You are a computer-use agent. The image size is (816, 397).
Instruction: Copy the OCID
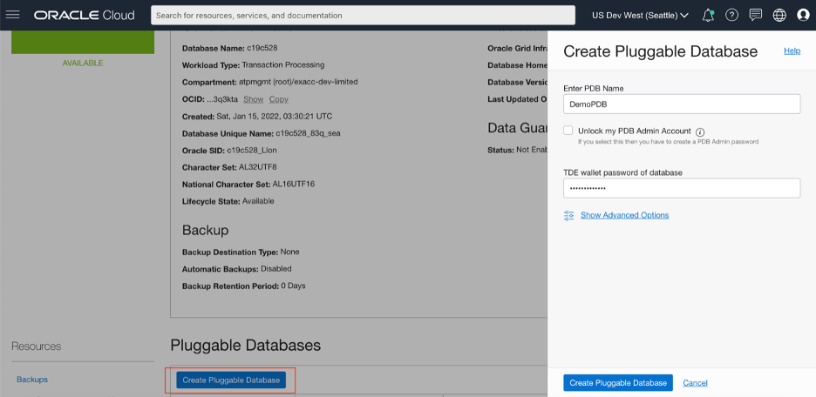click(x=278, y=98)
